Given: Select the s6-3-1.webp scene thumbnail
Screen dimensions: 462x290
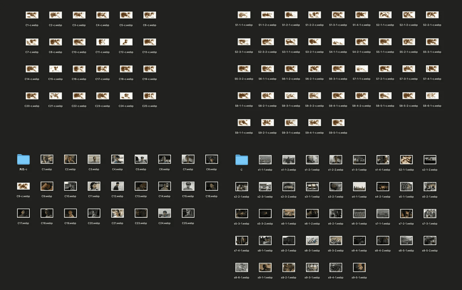Looking at the screenshot, I should pos(359,213).
